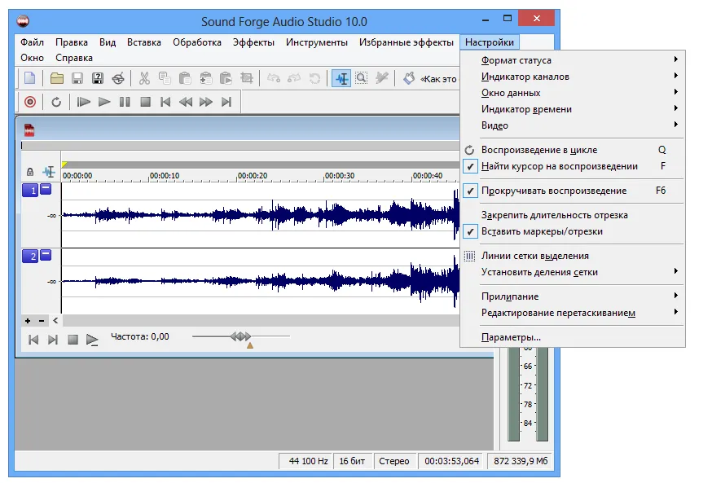Click the 16 бит status field

coord(353,461)
